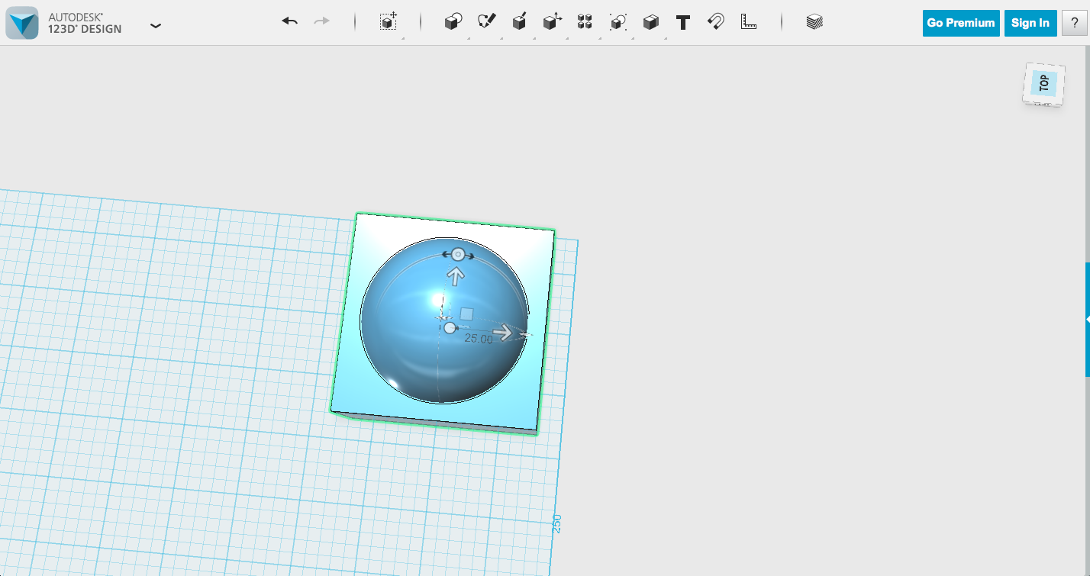
Task: Click the stacked layers icon at toolbar's right end
Action: 814,21
